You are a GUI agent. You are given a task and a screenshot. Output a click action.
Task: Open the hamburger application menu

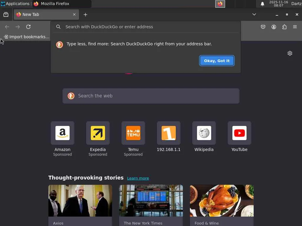[295, 27]
